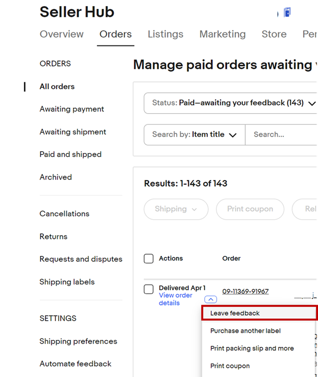Show Awaiting shipment orders

click(x=73, y=132)
